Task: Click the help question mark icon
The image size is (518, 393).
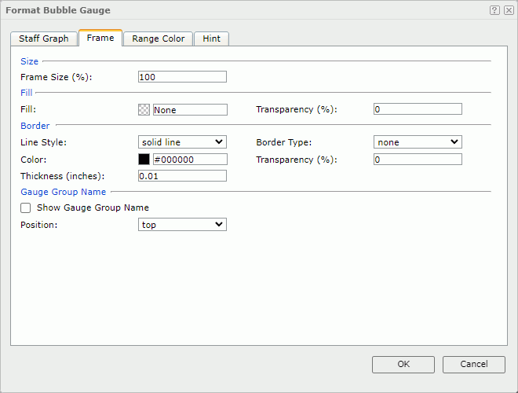Action: (494, 10)
